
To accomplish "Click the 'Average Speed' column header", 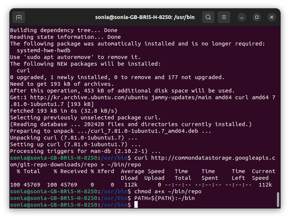I will coord(143,171).
